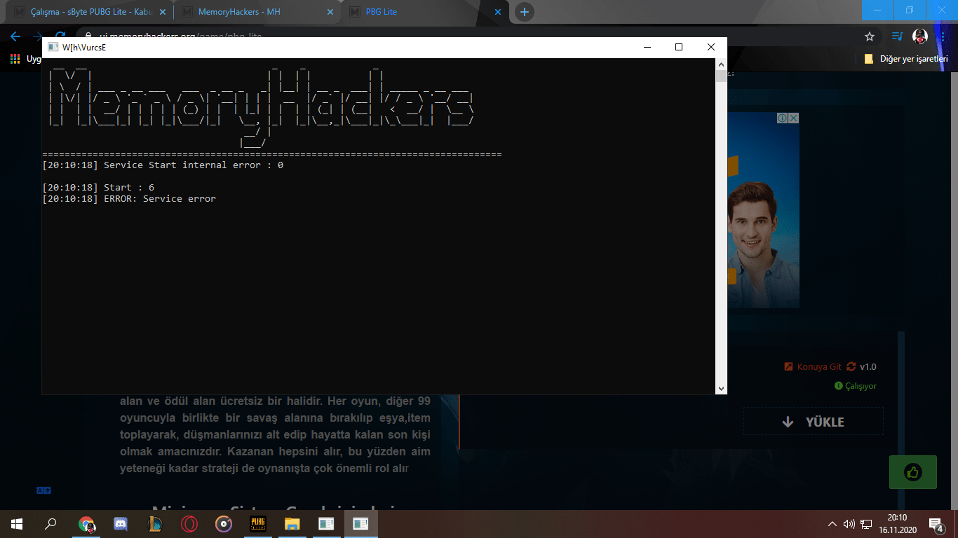
Task: Bookmark this page with the star icon
Action: coord(870,36)
